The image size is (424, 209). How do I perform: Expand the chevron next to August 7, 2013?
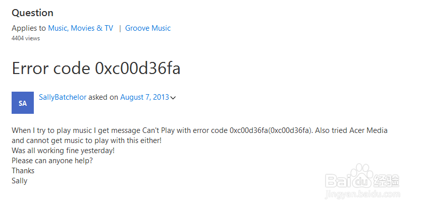tap(173, 98)
